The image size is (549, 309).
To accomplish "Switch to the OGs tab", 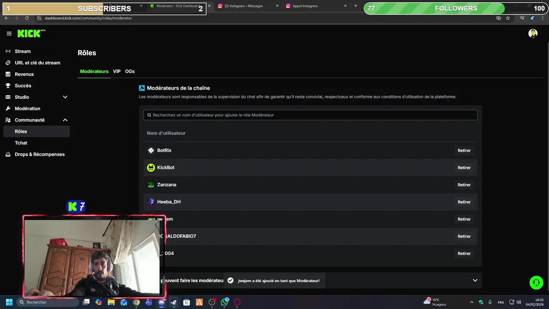I will pos(130,71).
